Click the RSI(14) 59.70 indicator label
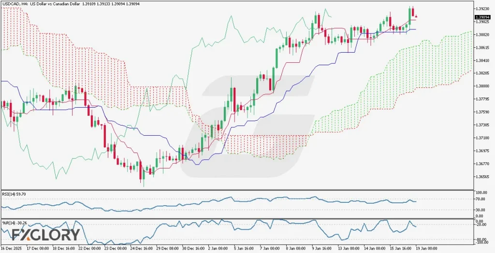The width and height of the screenshot is (495, 253). (14, 194)
